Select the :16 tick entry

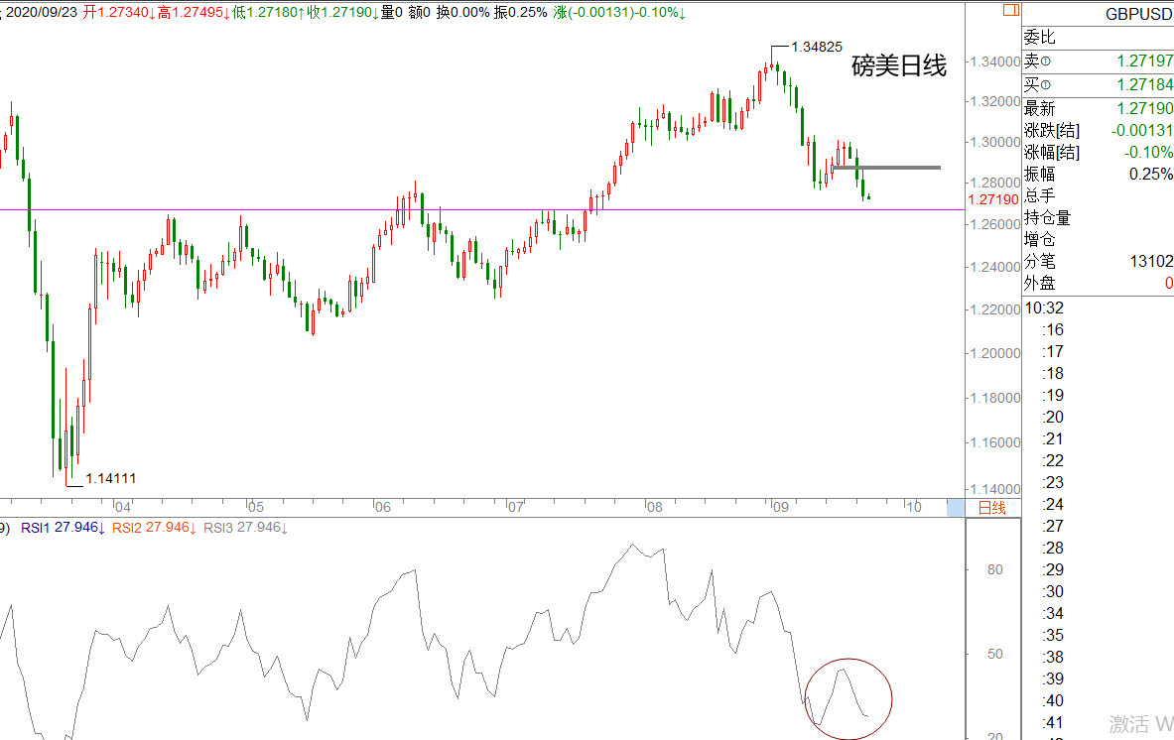[1053, 330]
